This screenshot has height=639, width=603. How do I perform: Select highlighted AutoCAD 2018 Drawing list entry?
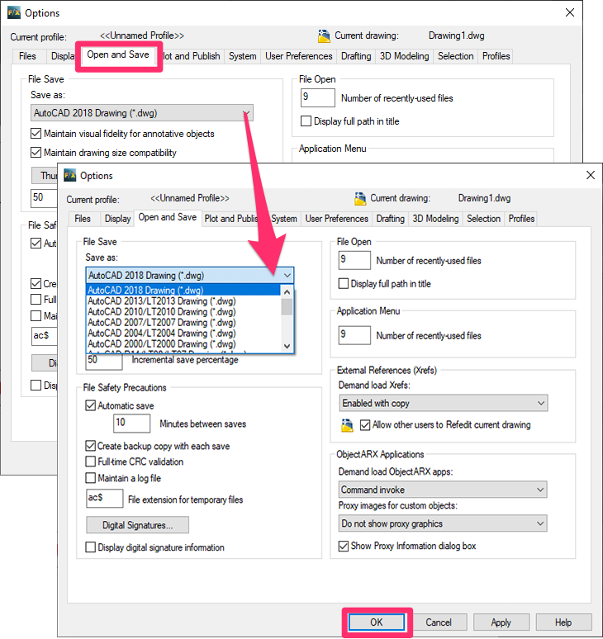[184, 290]
